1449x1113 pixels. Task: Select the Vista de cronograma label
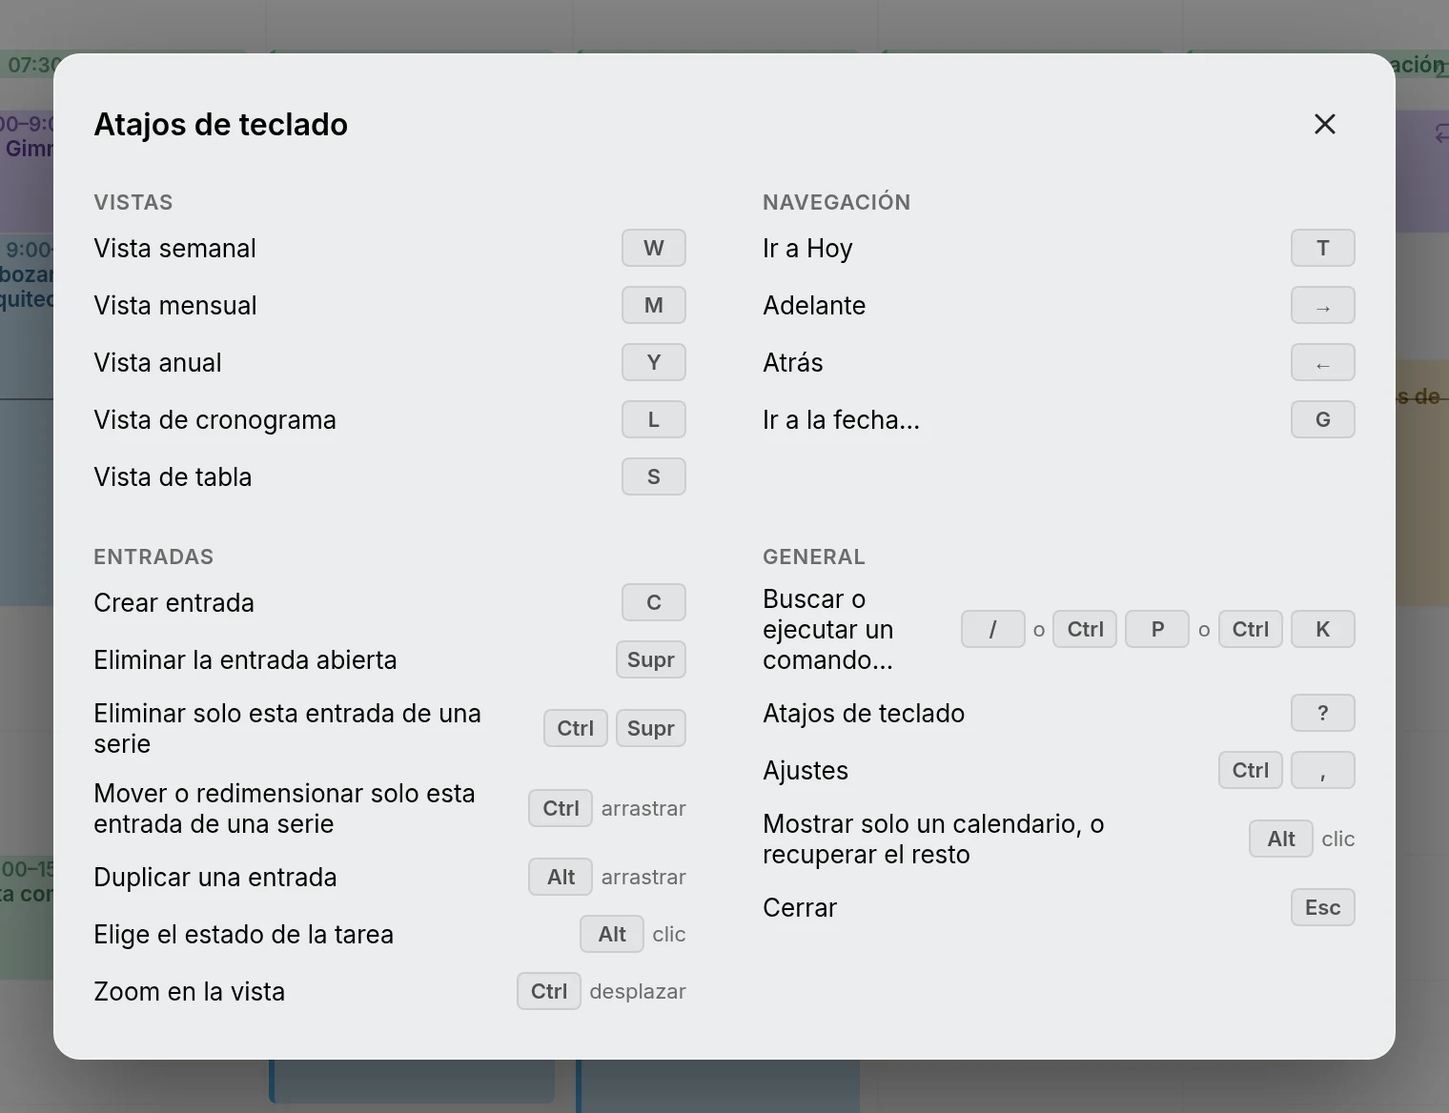click(x=214, y=420)
